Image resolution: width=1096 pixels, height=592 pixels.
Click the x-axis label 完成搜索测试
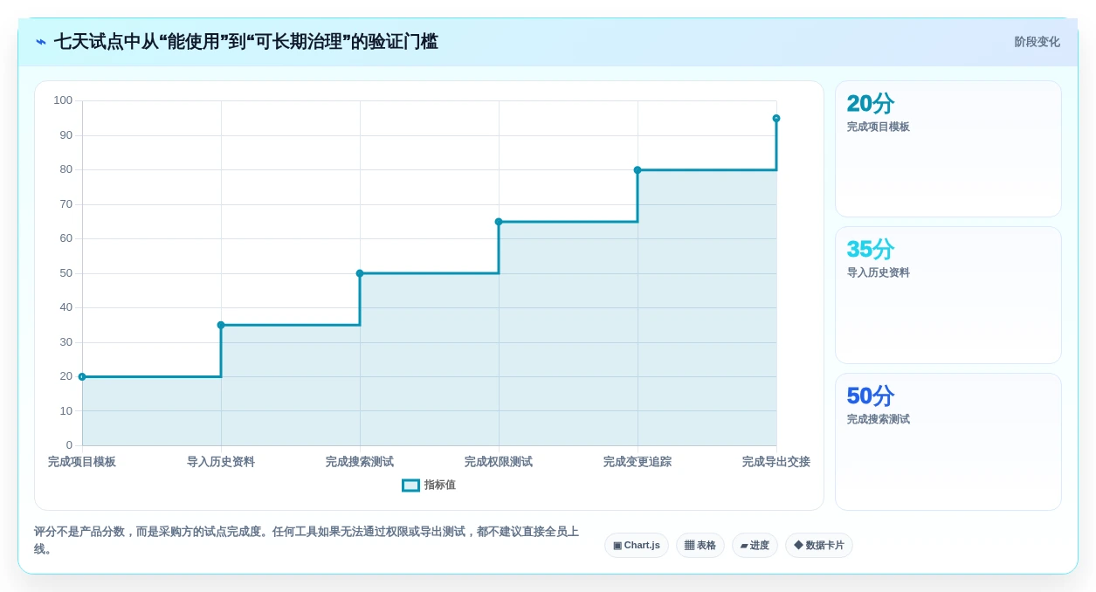(360, 462)
